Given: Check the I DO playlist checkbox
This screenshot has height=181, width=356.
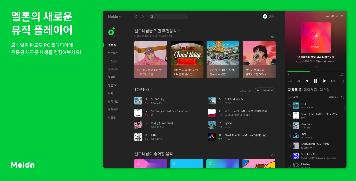Looking at the screenshot, I should (x=289, y=136).
